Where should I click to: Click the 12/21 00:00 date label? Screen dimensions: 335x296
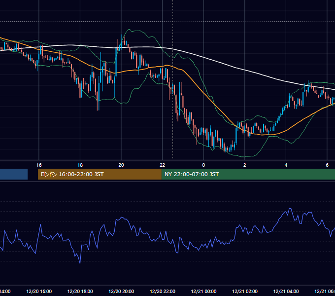(203, 291)
